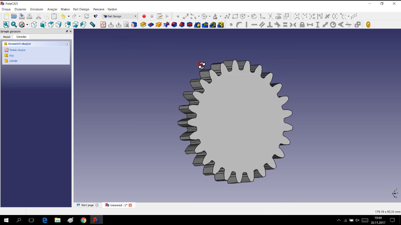Switch to the Görevler tab
This screenshot has height=225, width=401.
(x=21, y=37)
